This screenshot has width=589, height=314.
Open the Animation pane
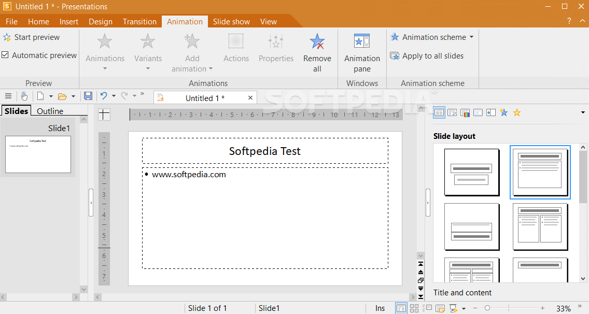coord(362,52)
